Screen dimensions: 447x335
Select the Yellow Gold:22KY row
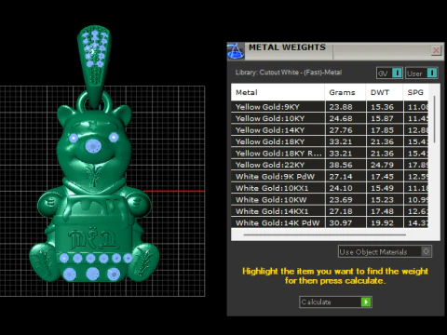click(330, 165)
